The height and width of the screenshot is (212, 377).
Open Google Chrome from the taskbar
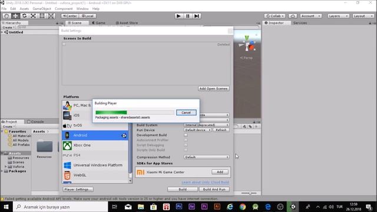click(243, 207)
